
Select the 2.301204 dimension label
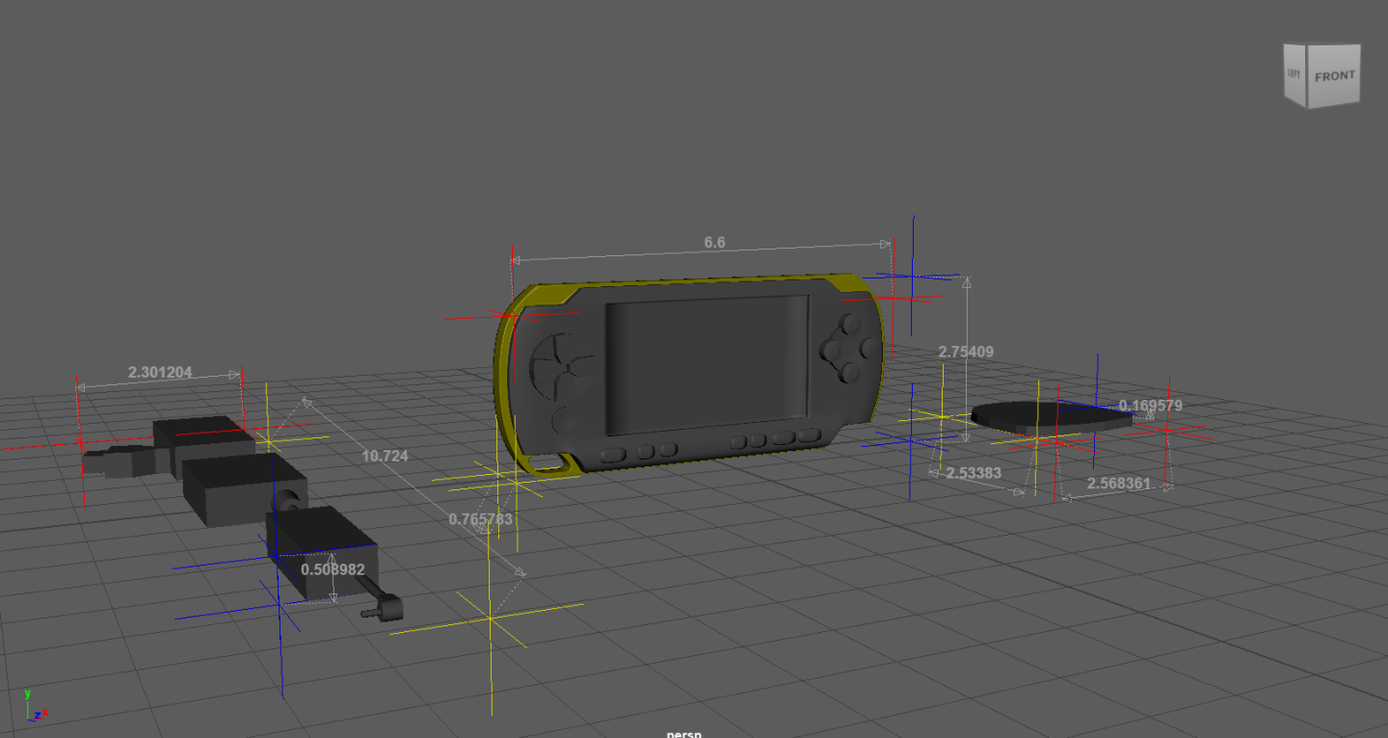160,372
